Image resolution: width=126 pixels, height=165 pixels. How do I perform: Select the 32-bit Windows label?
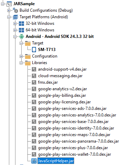click(40, 23)
